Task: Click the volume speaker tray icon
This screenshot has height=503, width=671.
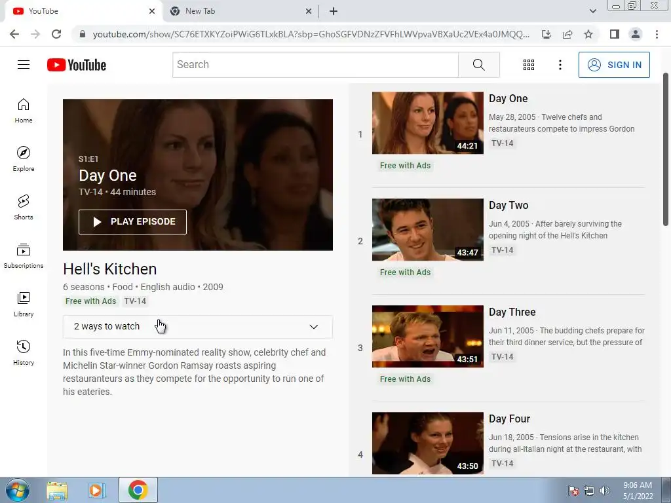Action: (x=605, y=491)
